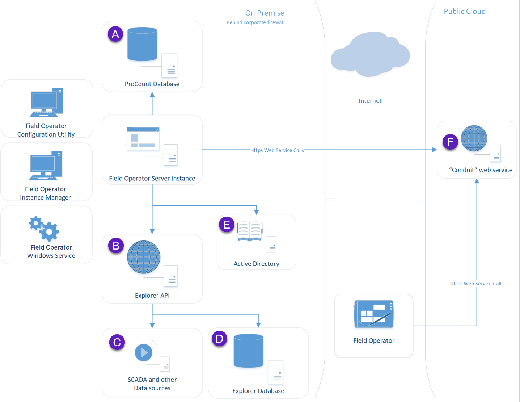
Task: Select the "SCADA and other Data sources" label
Action: tap(152, 384)
